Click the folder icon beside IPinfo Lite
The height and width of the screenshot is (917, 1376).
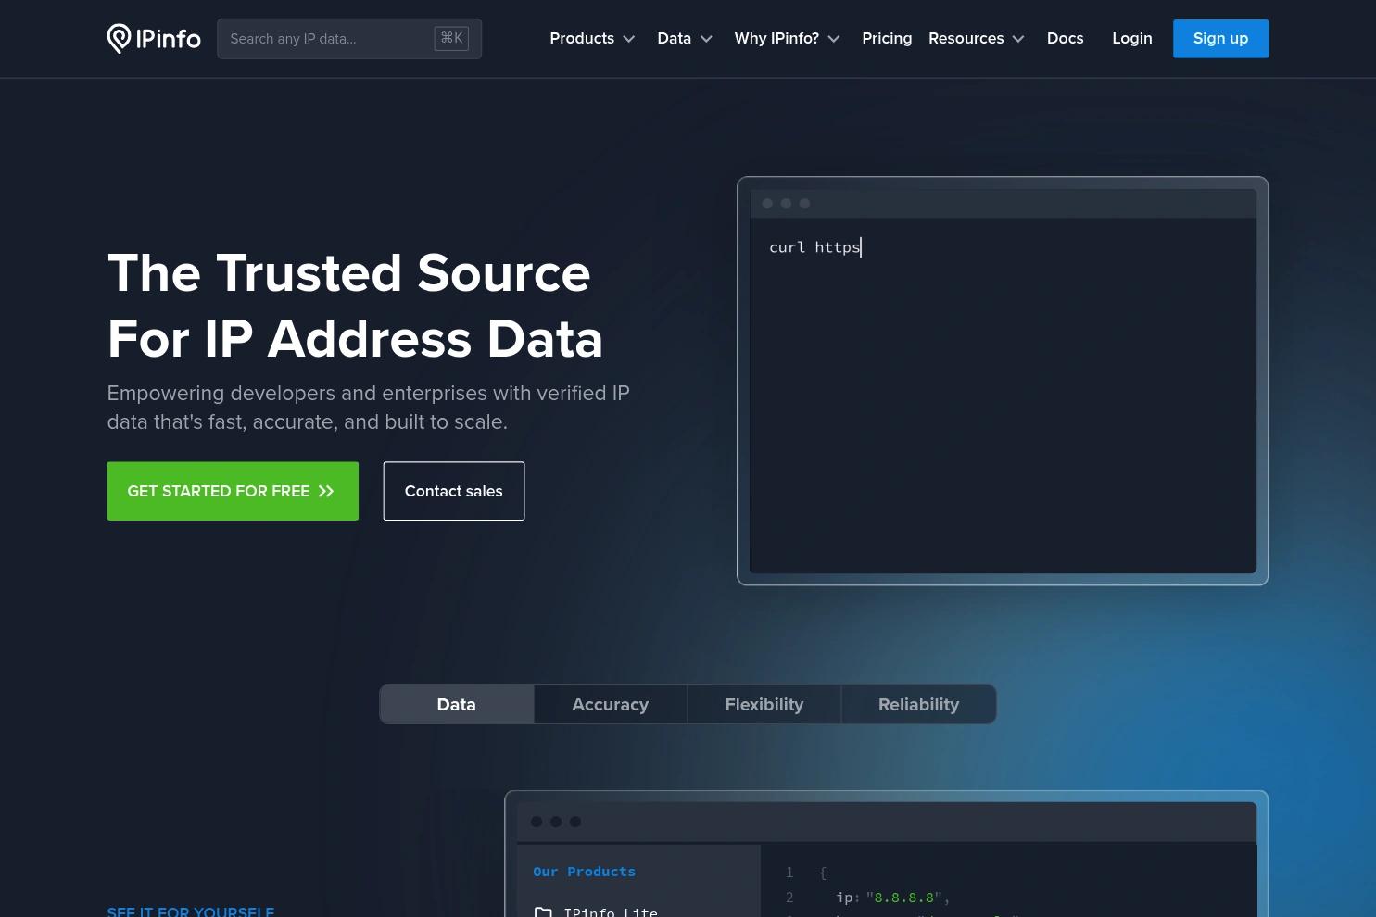(x=543, y=912)
